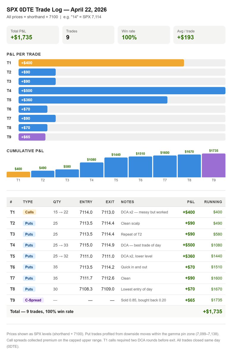Click the exit value 7109.0
The height and width of the screenshot is (356, 244).
(108, 289)
